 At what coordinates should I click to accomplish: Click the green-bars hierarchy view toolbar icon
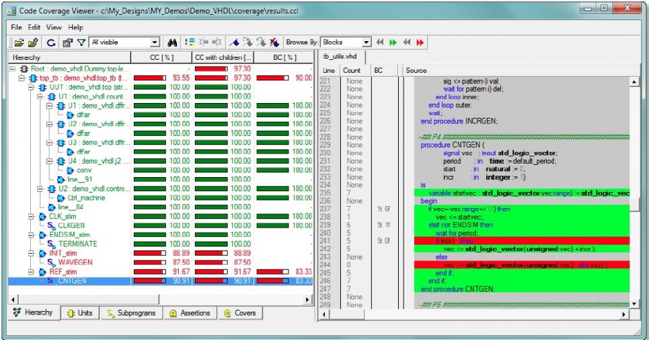pyautogui.click(x=190, y=42)
